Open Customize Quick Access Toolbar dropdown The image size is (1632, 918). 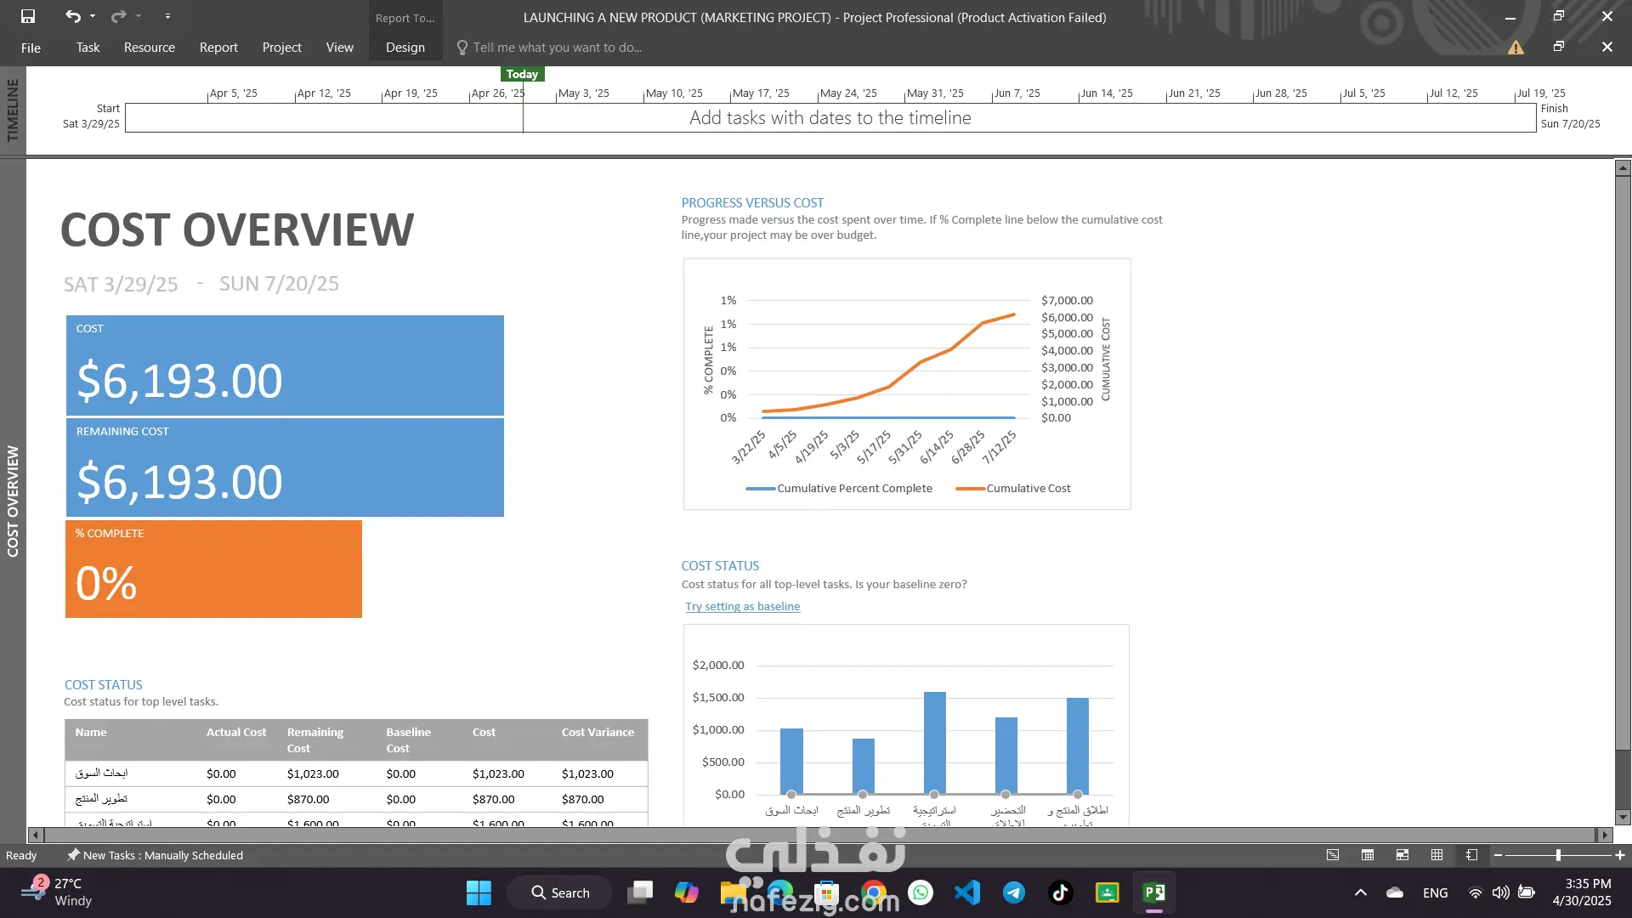click(x=167, y=16)
